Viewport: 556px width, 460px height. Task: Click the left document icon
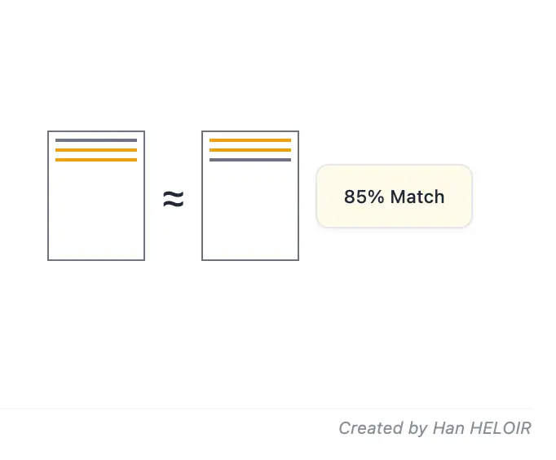tap(96, 196)
